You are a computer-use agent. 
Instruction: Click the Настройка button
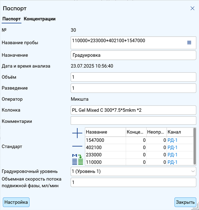16,202
